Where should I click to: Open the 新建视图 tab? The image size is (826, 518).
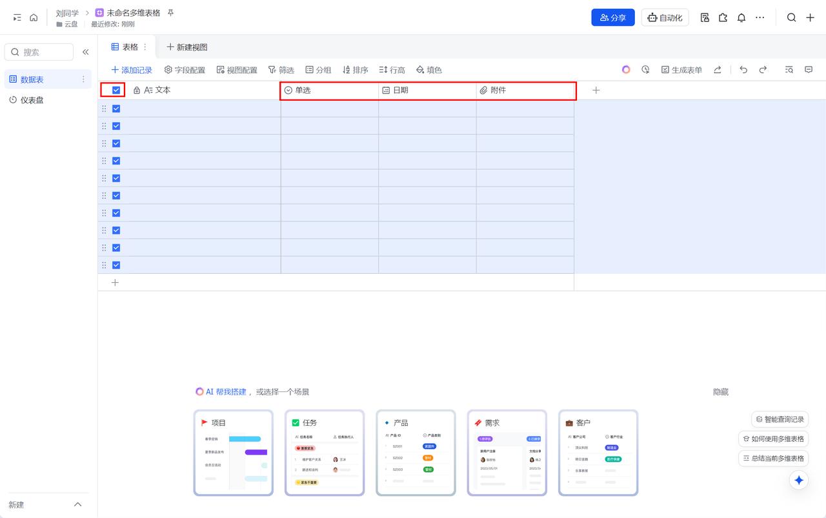[187, 47]
